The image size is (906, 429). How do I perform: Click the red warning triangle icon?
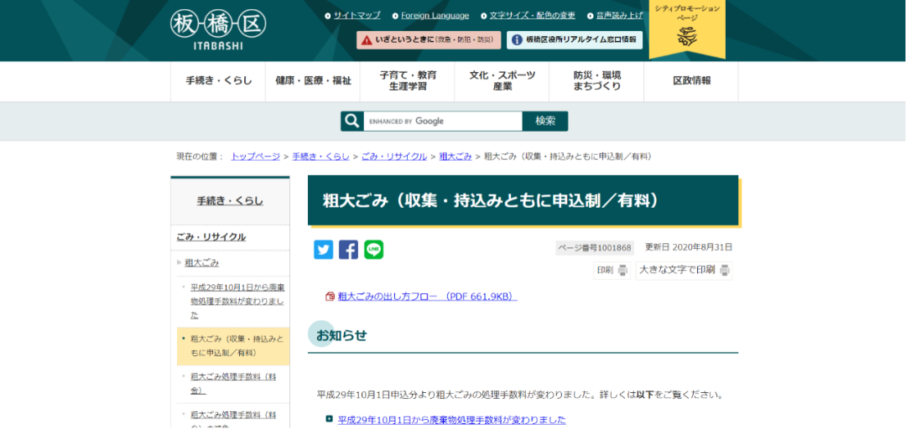(367, 40)
